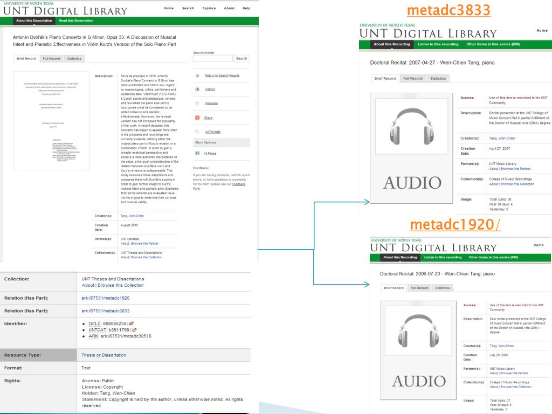The image size is (552, 414).
Task: Click the Search Inside text field
Action: point(212,58)
